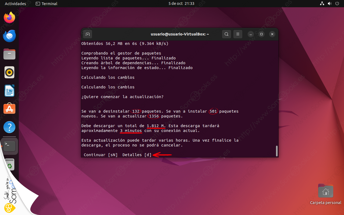Select the running Terminal in the dock
This screenshot has width=344, height=215.
point(9,145)
